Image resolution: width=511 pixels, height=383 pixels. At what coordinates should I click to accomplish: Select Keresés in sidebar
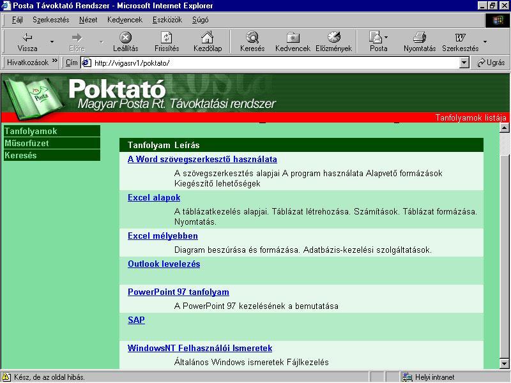pyautogui.click(x=52, y=155)
